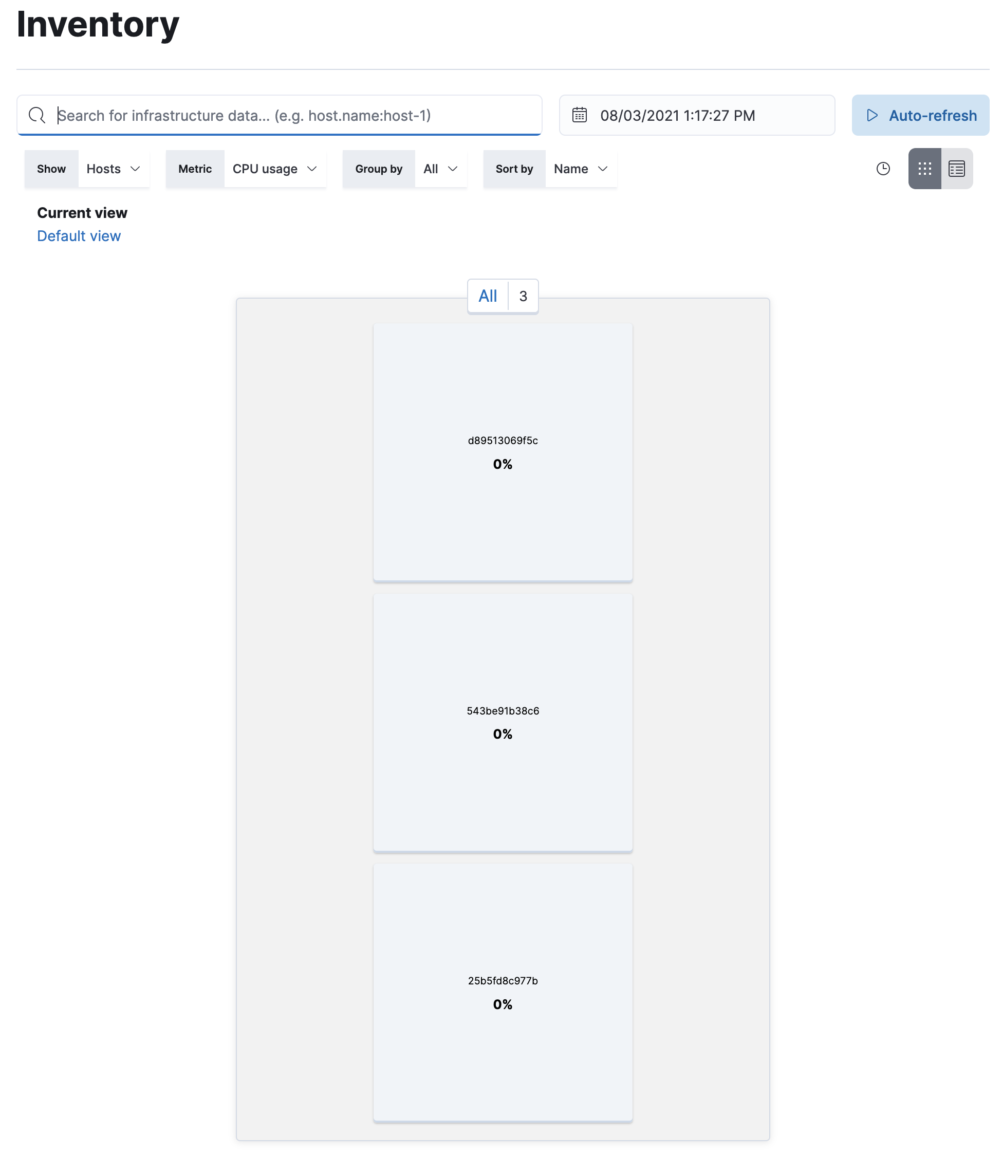Click the search magnifier icon
The height and width of the screenshot is (1171, 1002).
tap(36, 115)
